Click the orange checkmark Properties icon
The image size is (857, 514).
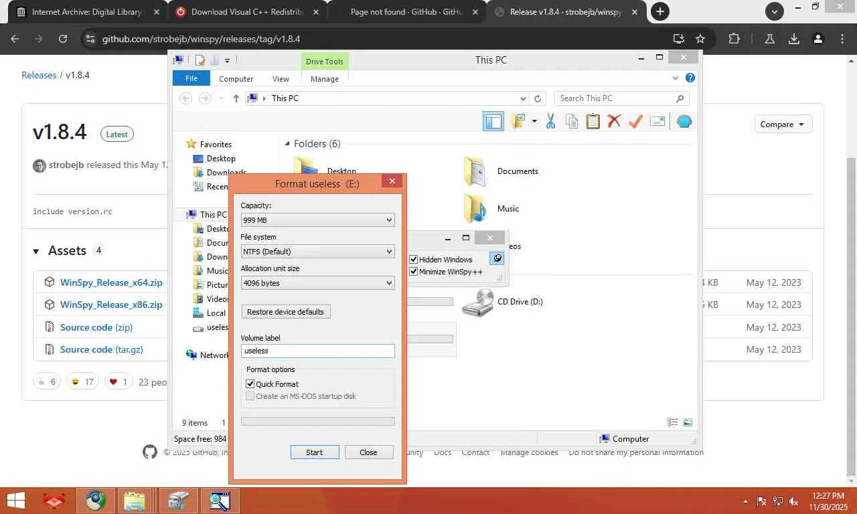pyautogui.click(x=635, y=121)
